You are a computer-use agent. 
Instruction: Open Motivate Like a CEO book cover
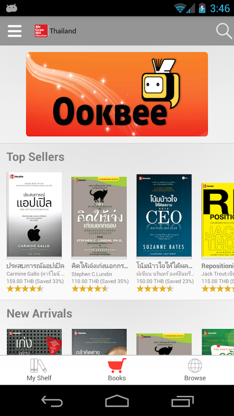point(164,216)
